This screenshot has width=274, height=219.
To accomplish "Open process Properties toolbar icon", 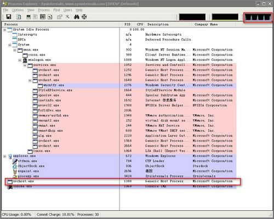I will (60, 17).
